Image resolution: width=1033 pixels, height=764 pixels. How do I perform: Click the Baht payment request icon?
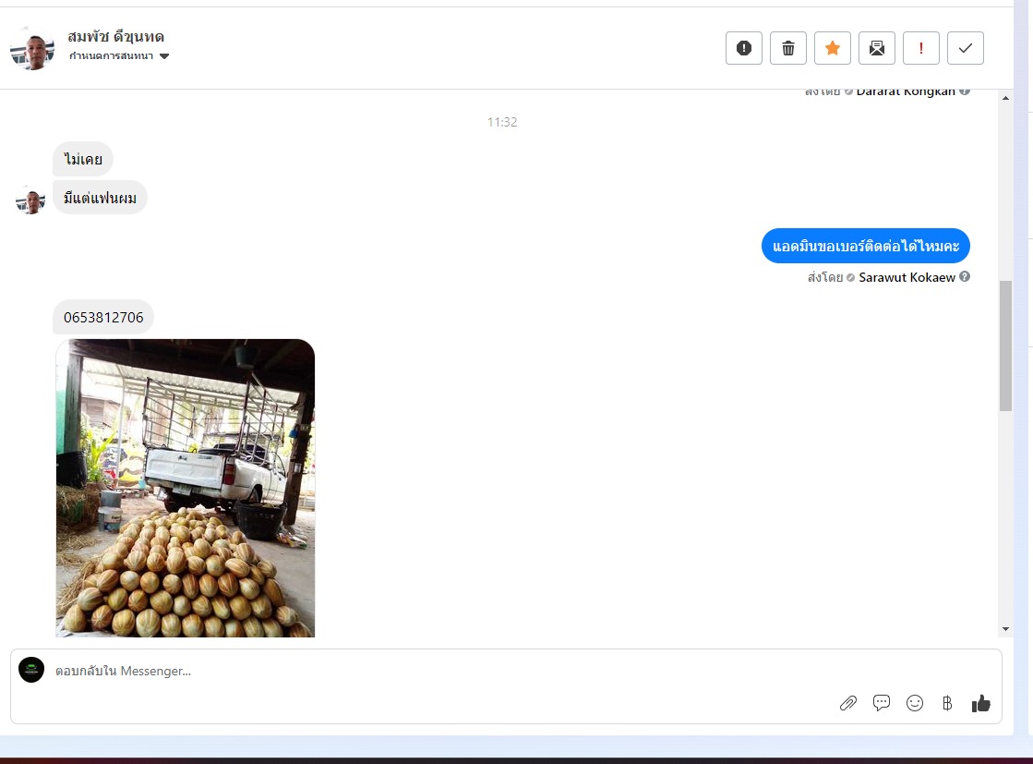coord(947,703)
